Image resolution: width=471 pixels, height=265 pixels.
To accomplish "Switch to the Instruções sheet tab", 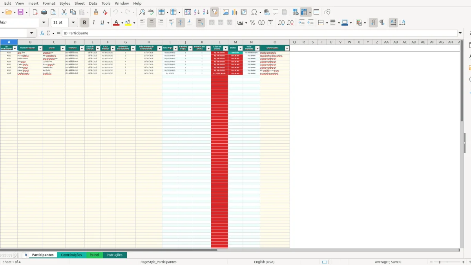I will click(x=115, y=255).
